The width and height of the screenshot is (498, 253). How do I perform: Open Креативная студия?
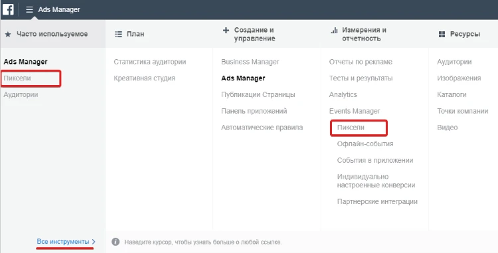click(x=144, y=78)
